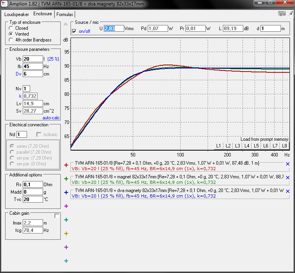
Task: Take a snapshot with the camera icon
Action: 282,14
